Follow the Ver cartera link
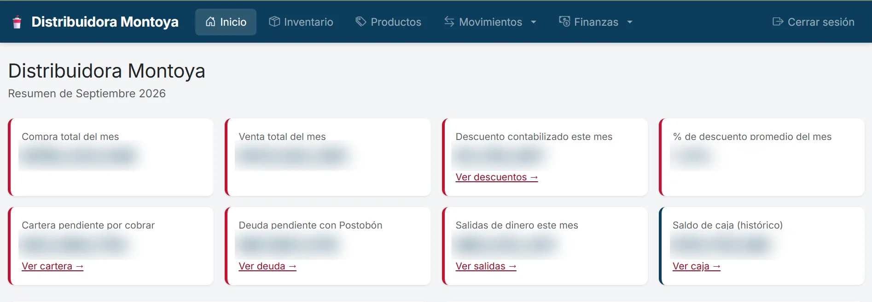The image size is (872, 302). [52, 266]
